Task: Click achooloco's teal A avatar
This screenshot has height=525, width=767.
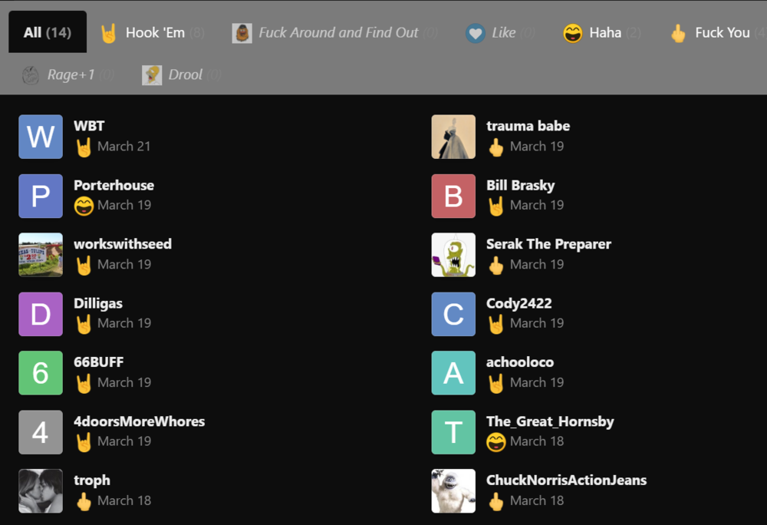Action: [x=453, y=373]
